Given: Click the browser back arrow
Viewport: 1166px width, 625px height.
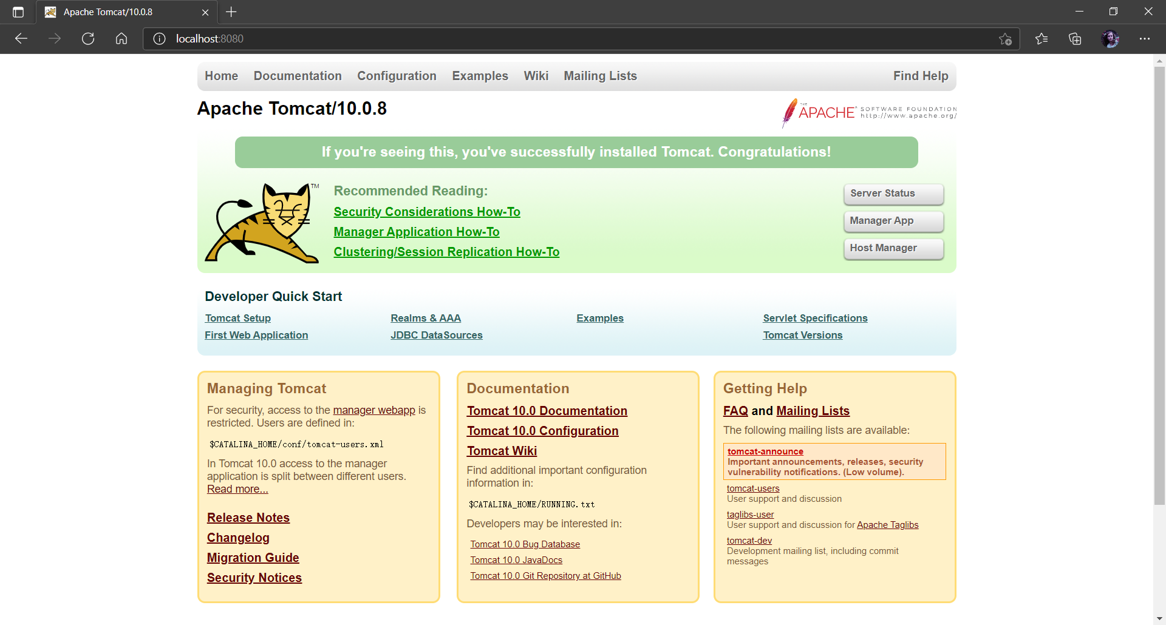Looking at the screenshot, I should (21, 39).
